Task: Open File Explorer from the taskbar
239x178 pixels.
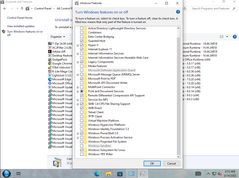Action: 108,174
